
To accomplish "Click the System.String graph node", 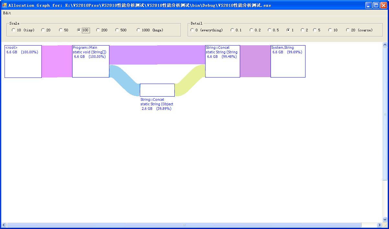I will click(x=288, y=61).
